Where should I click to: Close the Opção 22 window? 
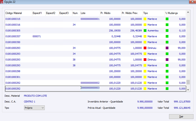[x=192, y=2]
